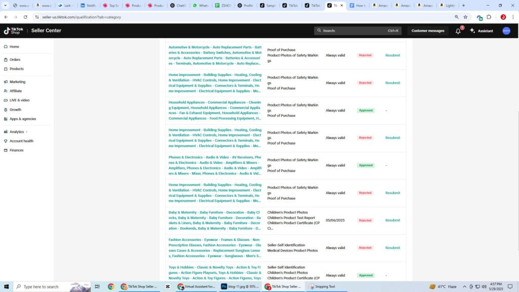Image resolution: width=519 pixels, height=292 pixels.
Task: Open Account health page
Action: click(x=19, y=141)
